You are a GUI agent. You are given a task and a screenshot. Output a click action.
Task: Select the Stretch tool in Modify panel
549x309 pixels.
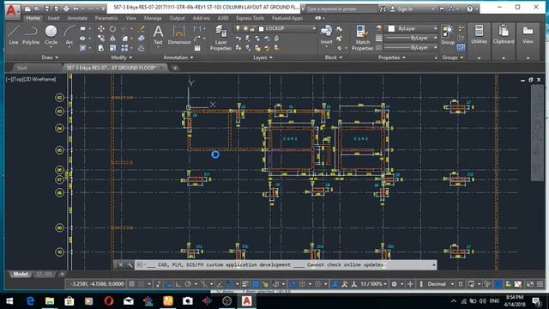pos(101,48)
